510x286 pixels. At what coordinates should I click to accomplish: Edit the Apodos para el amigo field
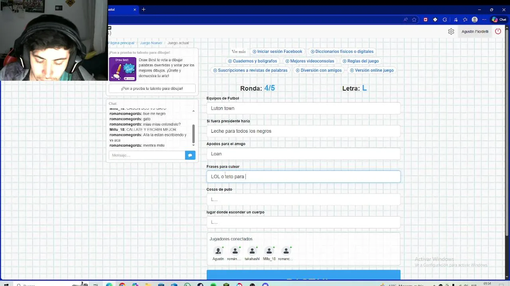coord(304,154)
